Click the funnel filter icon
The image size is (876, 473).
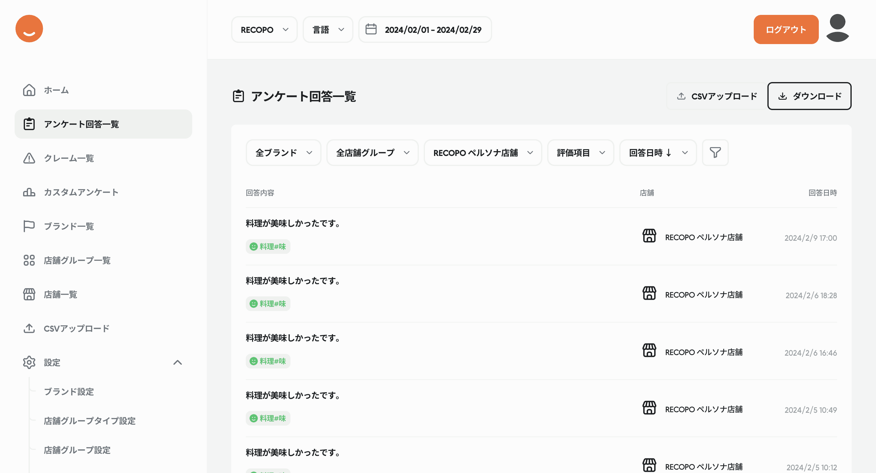[x=715, y=153]
